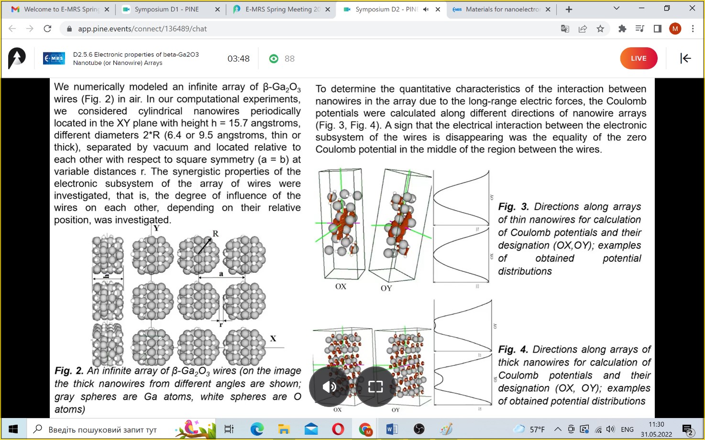Switch ENG keyboard language
705x440 pixels.
coord(627,429)
